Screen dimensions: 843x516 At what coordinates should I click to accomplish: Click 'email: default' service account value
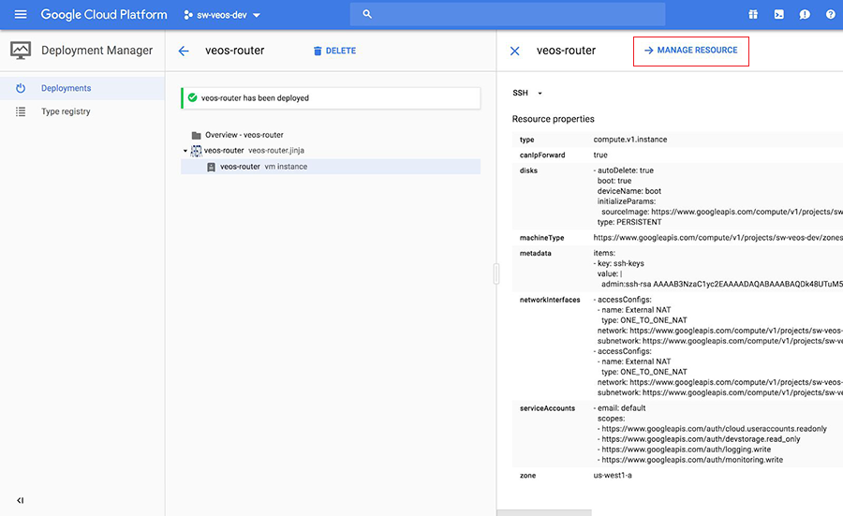(621, 408)
